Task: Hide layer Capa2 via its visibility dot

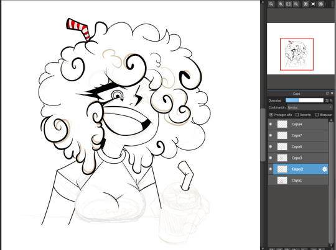Action: (x=271, y=169)
